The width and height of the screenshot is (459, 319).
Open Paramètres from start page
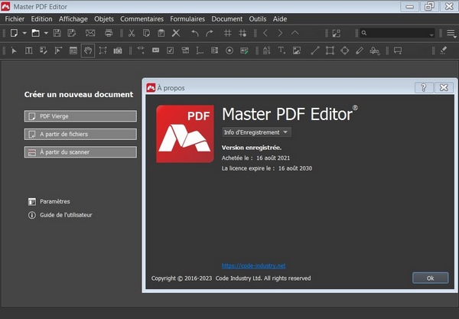pyautogui.click(x=49, y=201)
